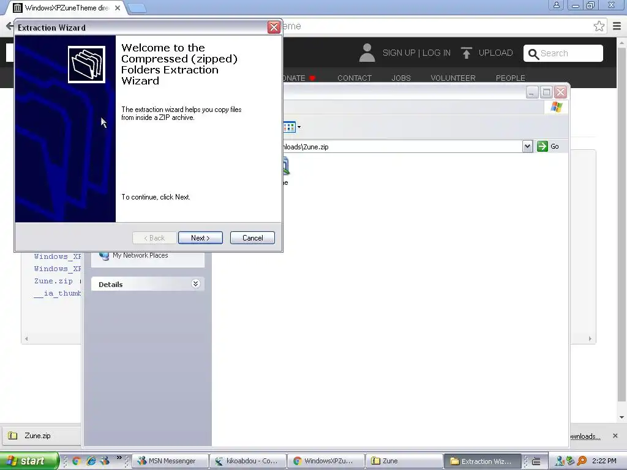The width and height of the screenshot is (627, 470).
Task: Open the Views dropdown arrow in Explorer
Action: coord(299,127)
